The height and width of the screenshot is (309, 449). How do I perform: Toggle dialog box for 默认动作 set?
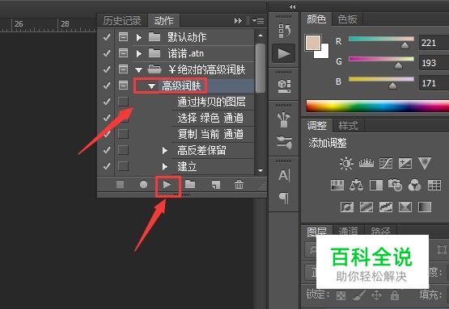123,37
